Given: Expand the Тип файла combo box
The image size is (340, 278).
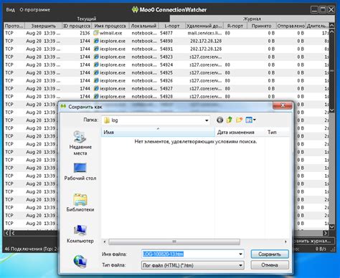Looking at the screenshot, I should pyautogui.click(x=192, y=265).
